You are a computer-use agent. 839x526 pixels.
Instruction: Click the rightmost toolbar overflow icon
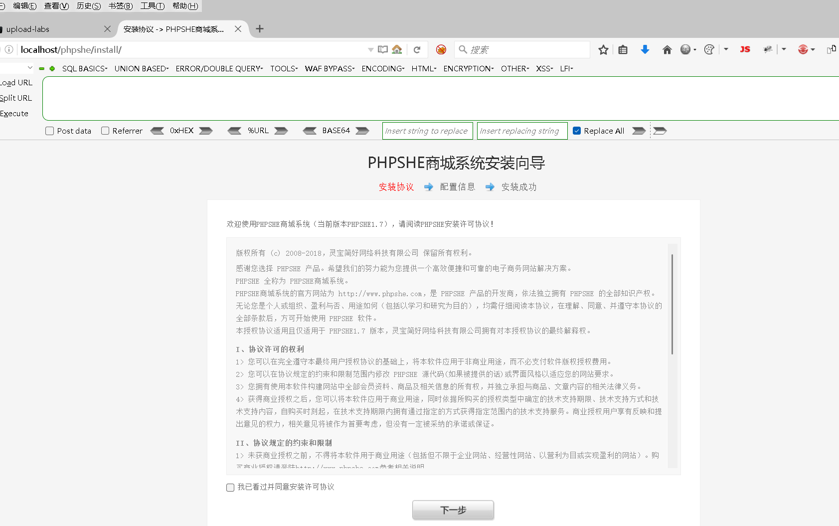click(x=832, y=49)
